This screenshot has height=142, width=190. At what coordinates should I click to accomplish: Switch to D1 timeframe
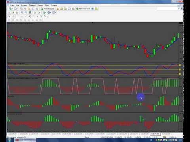33,20
